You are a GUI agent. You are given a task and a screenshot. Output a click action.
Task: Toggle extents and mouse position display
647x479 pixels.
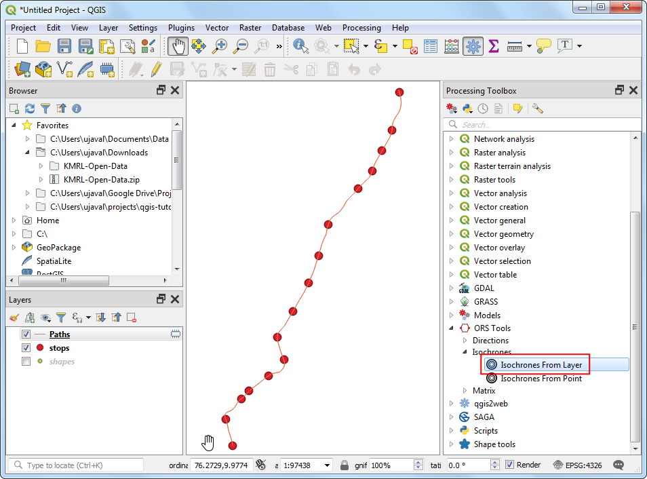[x=261, y=465]
